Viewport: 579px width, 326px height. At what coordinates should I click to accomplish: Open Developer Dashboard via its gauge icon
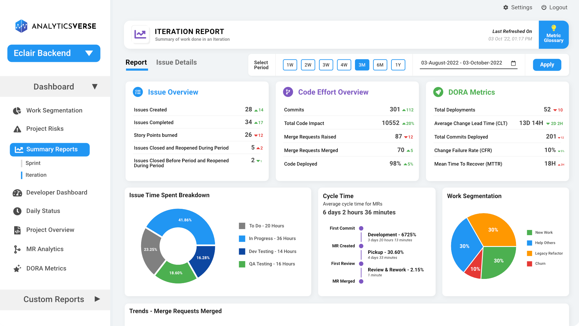[x=17, y=193]
